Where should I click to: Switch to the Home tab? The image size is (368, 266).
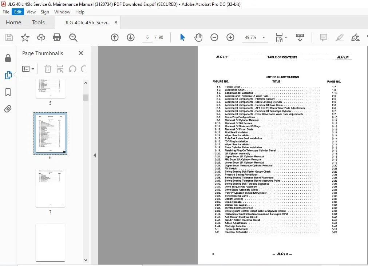(13, 23)
